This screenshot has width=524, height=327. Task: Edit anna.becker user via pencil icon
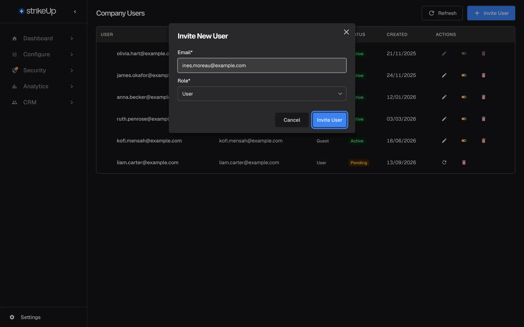pos(444,97)
